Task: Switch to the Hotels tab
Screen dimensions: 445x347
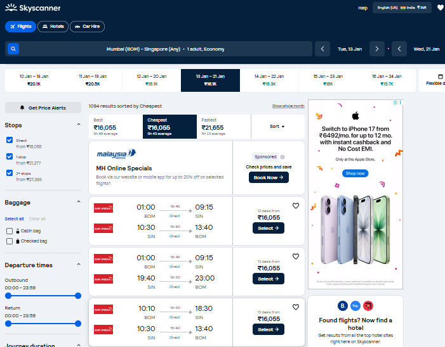Action: (53, 27)
